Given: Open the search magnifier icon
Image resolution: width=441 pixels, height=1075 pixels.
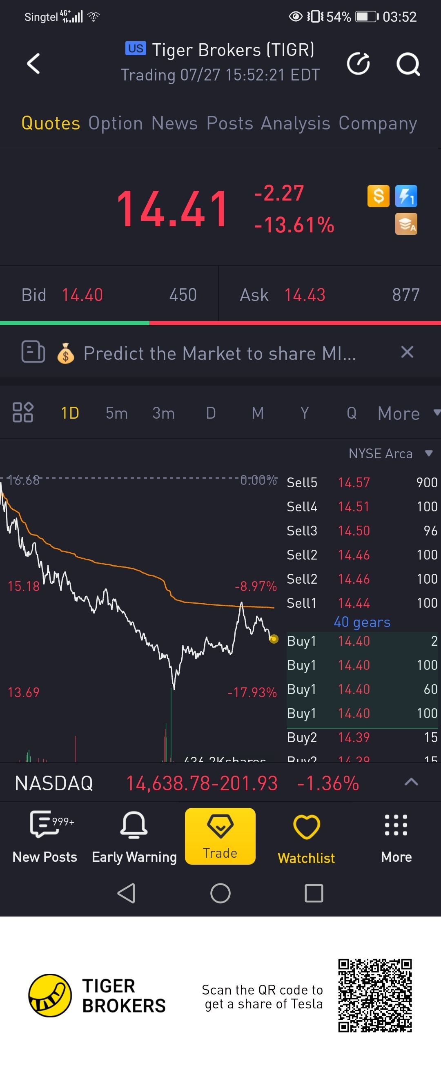Looking at the screenshot, I should [x=408, y=64].
